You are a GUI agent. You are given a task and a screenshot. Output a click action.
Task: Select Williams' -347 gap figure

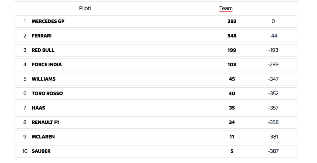pos(273,79)
